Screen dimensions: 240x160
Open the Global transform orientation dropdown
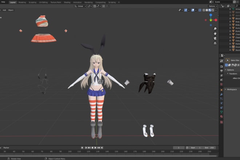80,6
